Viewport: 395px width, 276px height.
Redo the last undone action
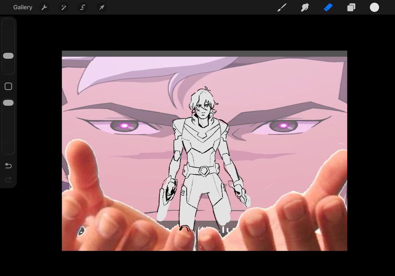point(8,179)
